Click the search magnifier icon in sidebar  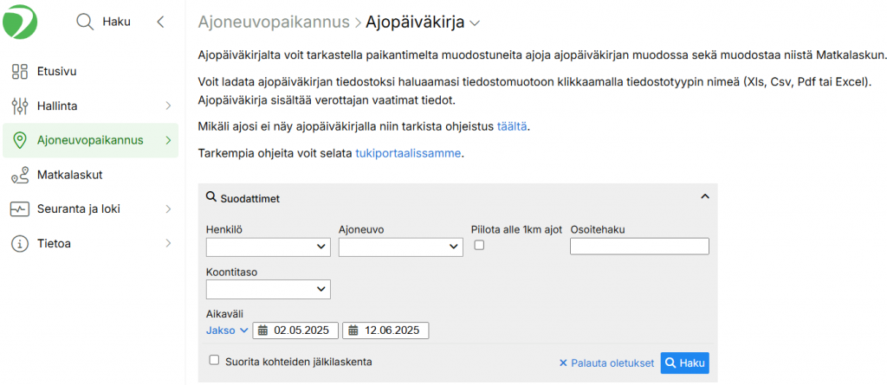(x=85, y=22)
